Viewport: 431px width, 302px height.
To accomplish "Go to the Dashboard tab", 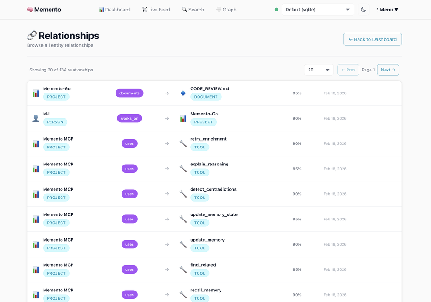I will coord(114,10).
